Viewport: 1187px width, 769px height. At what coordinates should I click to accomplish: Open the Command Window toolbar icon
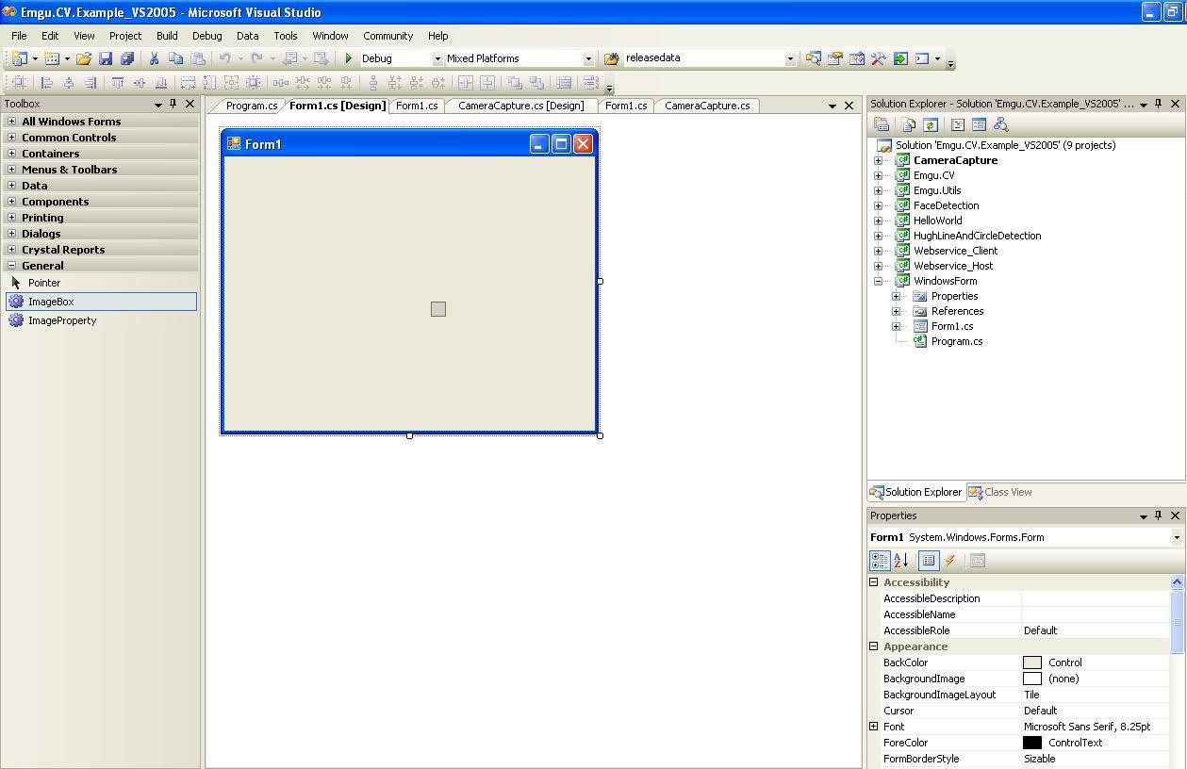coord(922,58)
